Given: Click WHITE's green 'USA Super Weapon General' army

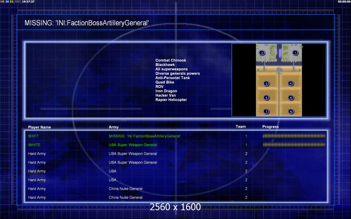Looking at the screenshot, I should (x=133, y=145).
